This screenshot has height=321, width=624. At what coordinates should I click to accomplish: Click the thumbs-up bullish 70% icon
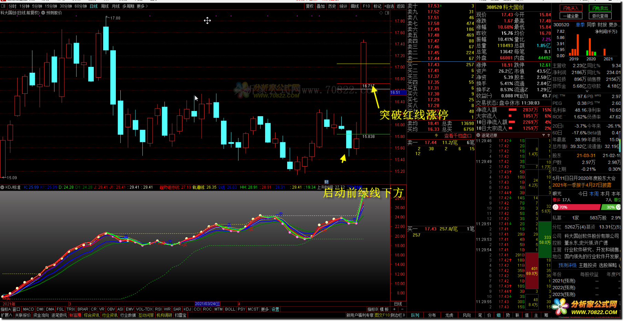[556, 207]
